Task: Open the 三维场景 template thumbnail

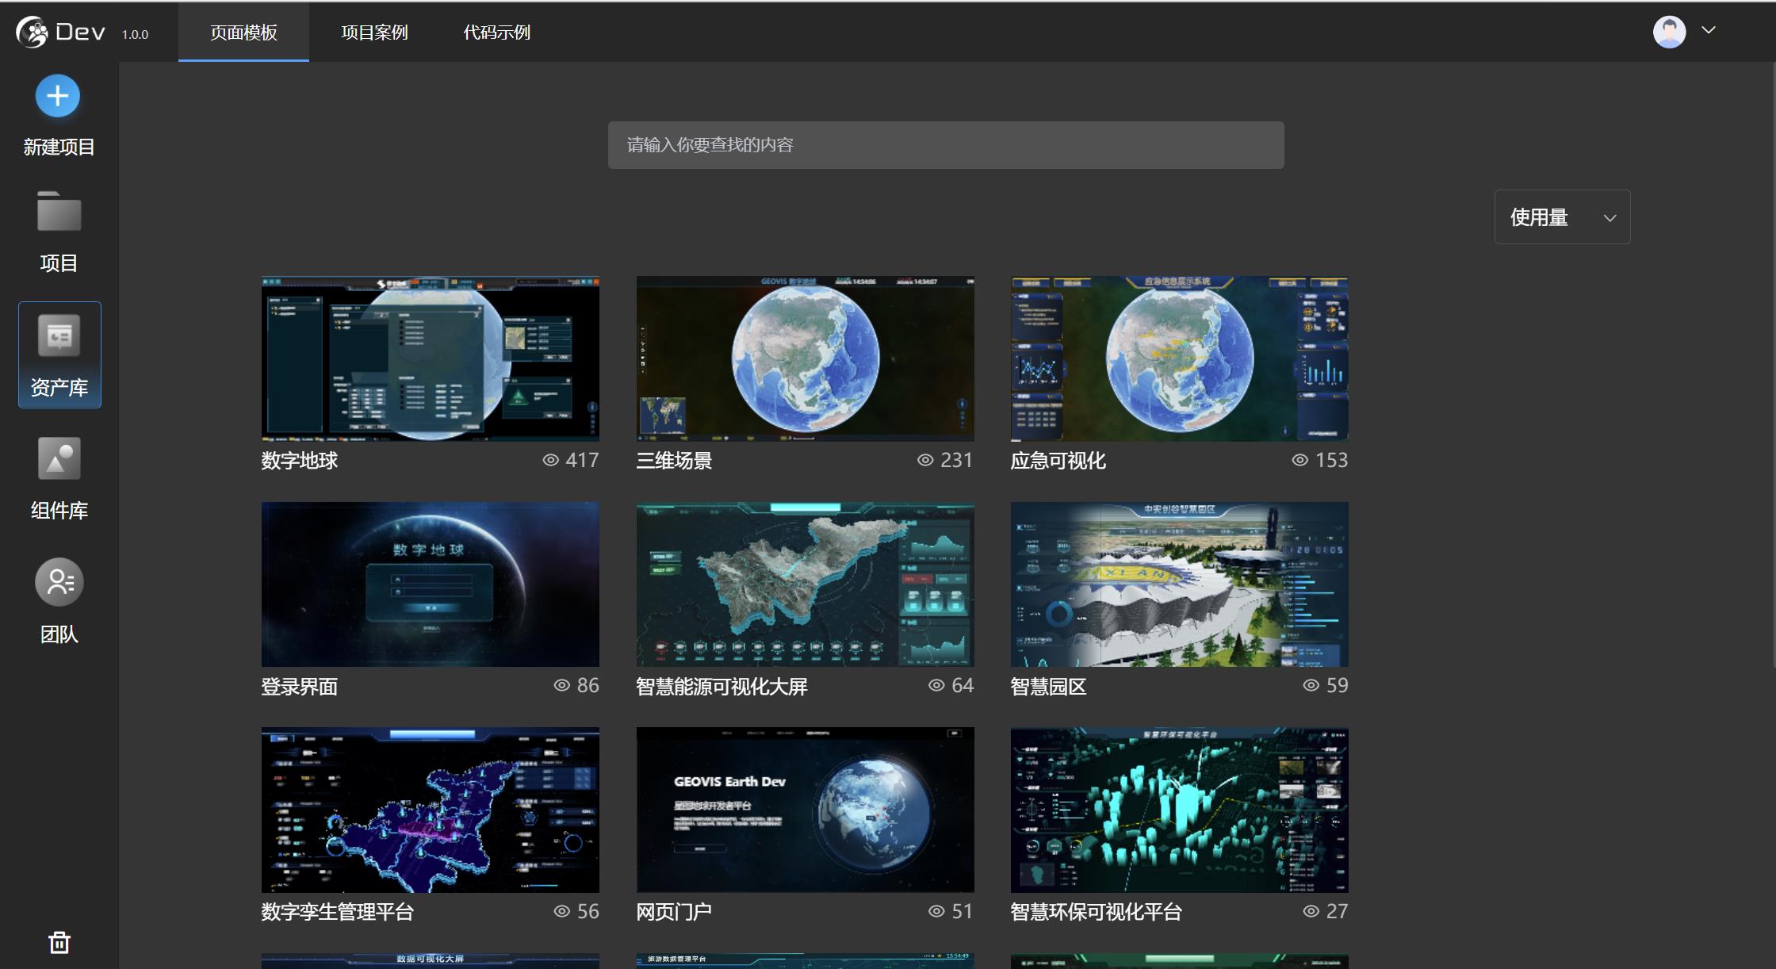Action: pyautogui.click(x=805, y=358)
